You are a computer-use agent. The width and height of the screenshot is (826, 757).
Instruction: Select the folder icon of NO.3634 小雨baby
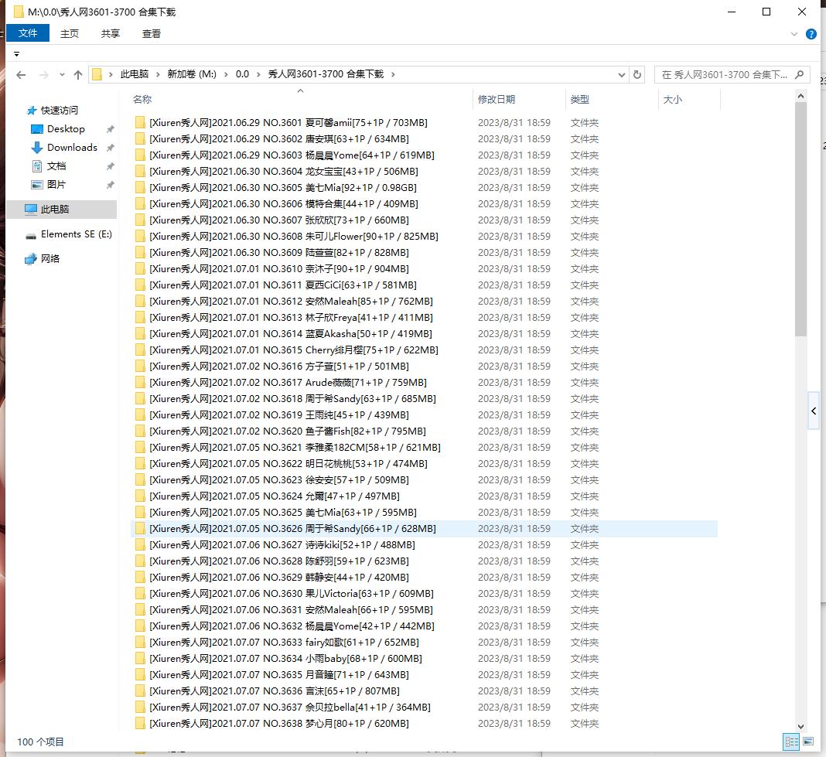point(140,659)
